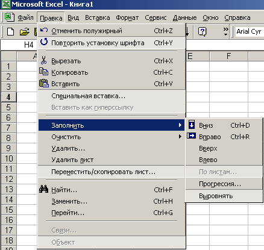Choose Удалить... in the menu
264x250 pixels.
112,148
